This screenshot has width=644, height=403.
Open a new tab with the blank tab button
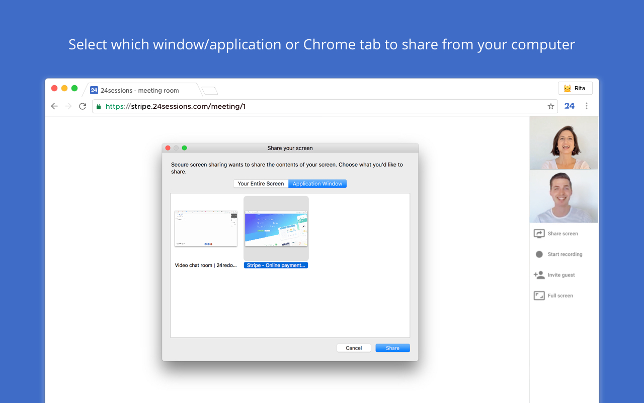[x=210, y=91]
